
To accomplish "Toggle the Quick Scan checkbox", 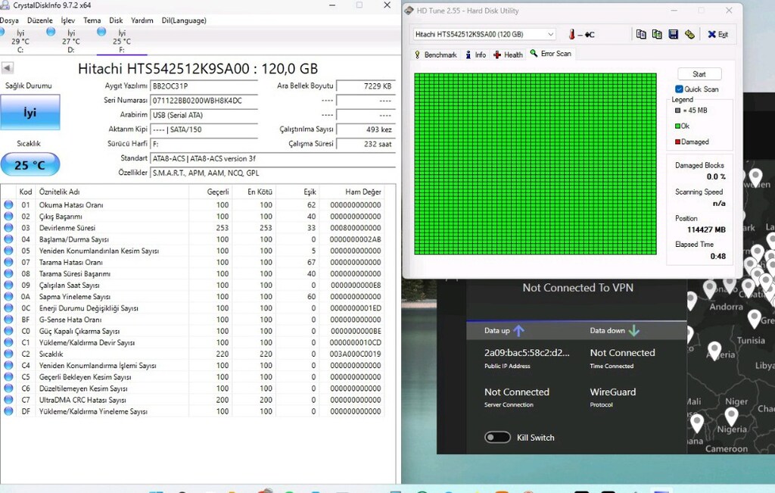I will pos(679,89).
